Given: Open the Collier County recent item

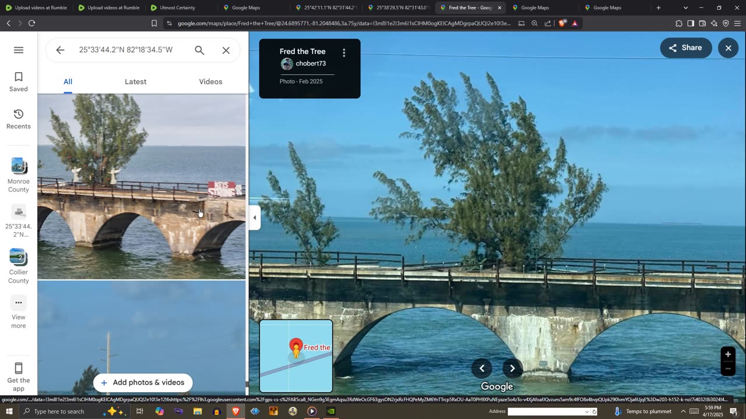Looking at the screenshot, I should click(19, 267).
